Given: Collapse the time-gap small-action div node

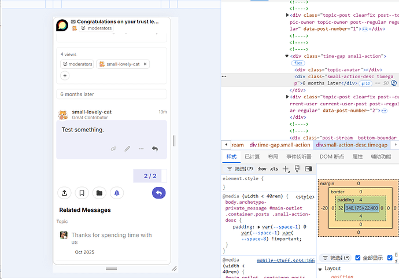Looking at the screenshot, I should click(287, 56).
